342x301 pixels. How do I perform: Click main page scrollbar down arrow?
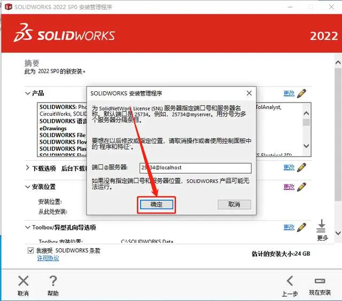click(338, 233)
